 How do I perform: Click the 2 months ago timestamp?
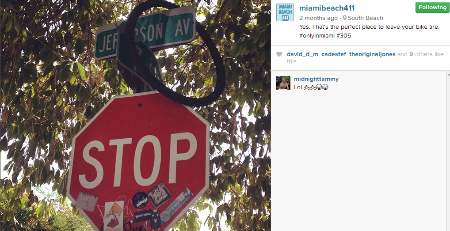tap(318, 18)
